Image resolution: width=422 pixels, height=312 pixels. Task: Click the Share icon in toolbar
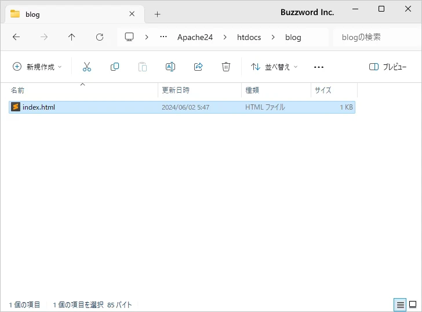198,67
